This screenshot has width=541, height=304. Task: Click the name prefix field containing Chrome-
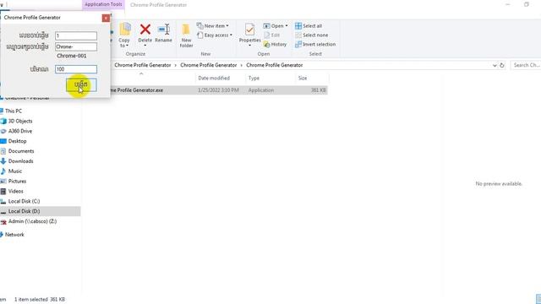[x=76, y=46]
